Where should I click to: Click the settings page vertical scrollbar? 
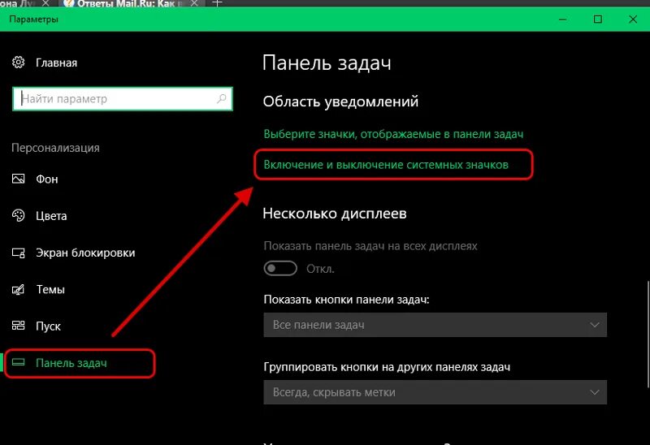tap(648, 335)
